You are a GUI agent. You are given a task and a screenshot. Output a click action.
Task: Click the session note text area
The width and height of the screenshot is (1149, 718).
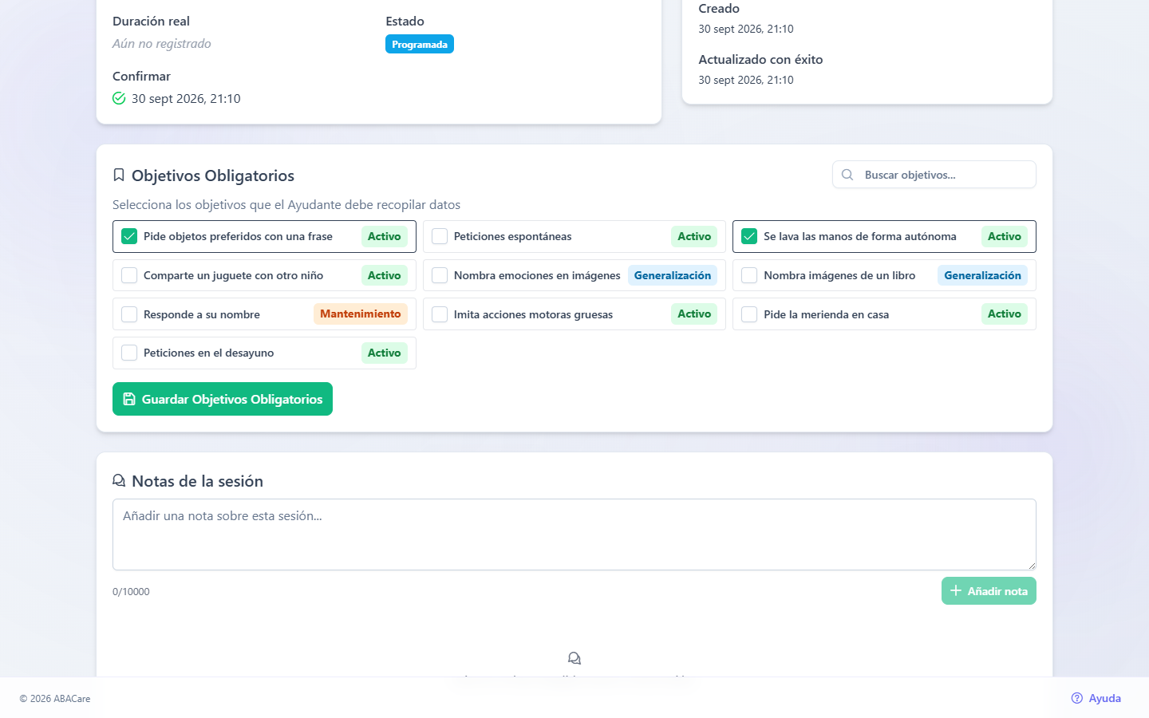pyautogui.click(x=574, y=535)
